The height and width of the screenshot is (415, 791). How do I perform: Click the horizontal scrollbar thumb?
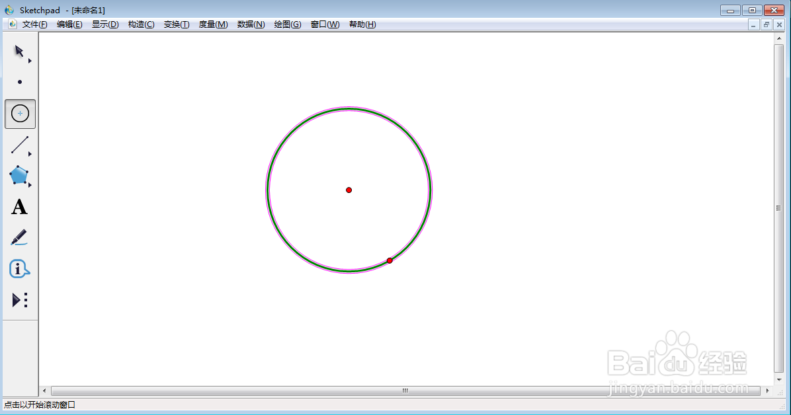pos(405,391)
